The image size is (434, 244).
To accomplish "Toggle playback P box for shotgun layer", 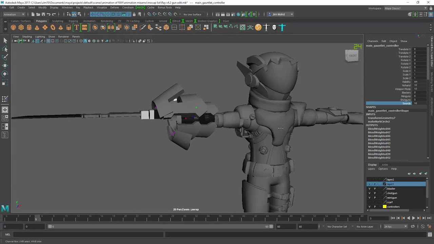I will (375, 193).
